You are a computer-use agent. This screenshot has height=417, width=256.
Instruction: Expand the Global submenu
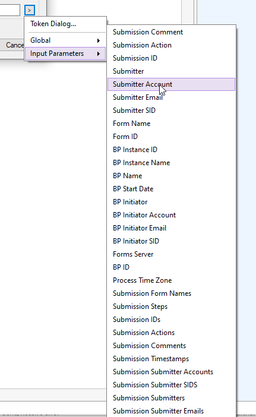click(65, 40)
